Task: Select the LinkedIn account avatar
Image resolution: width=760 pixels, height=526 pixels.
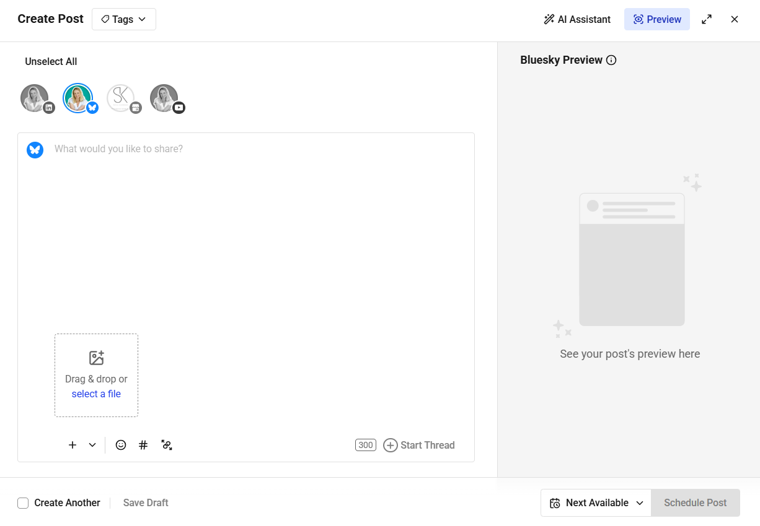Action: coord(35,97)
